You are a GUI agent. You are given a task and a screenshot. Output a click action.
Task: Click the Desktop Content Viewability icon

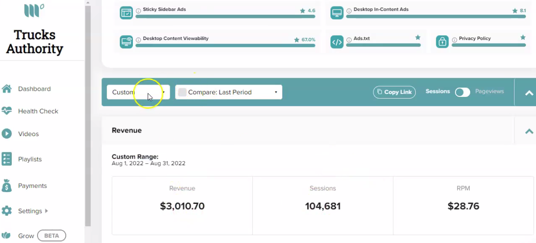[x=126, y=42]
